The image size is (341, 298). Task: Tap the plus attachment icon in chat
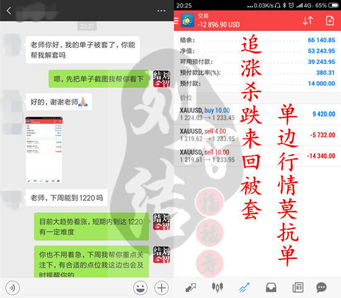(161, 288)
